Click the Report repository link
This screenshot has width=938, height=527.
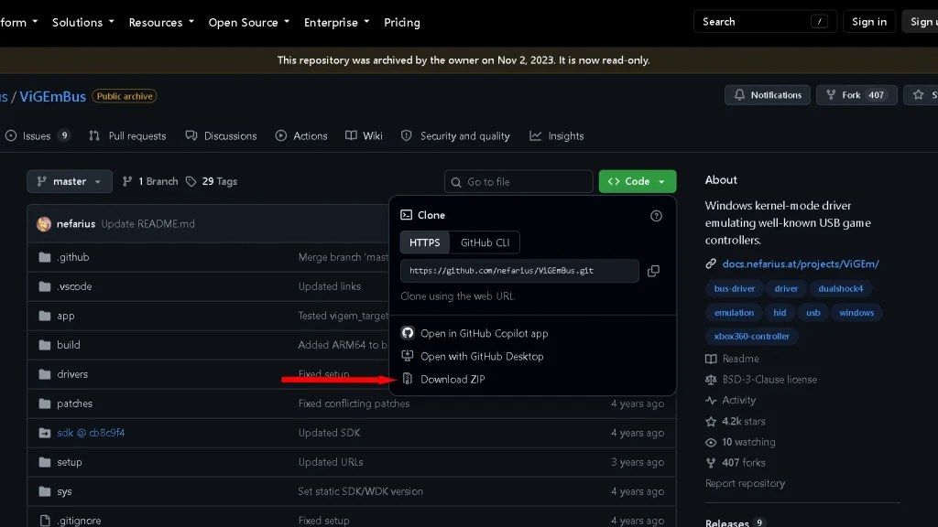click(x=745, y=483)
